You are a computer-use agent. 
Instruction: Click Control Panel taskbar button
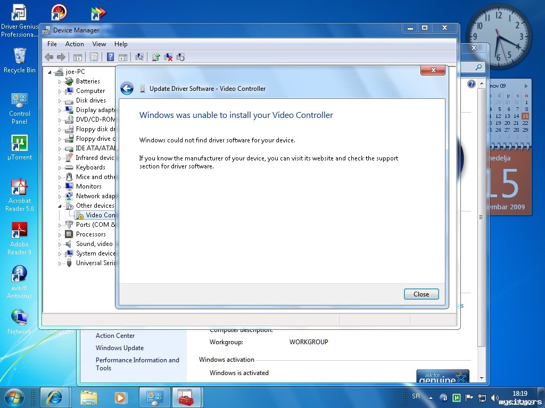point(155,397)
